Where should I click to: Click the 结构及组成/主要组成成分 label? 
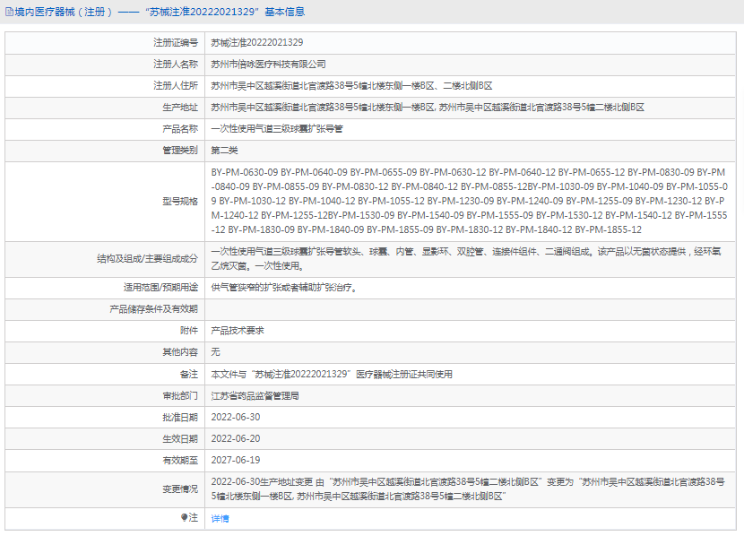(147, 258)
